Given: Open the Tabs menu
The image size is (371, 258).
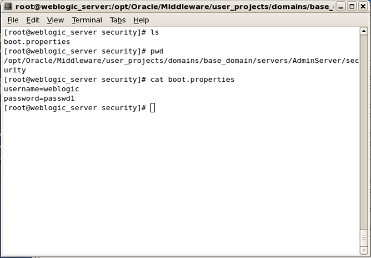Looking at the screenshot, I should 118,20.
